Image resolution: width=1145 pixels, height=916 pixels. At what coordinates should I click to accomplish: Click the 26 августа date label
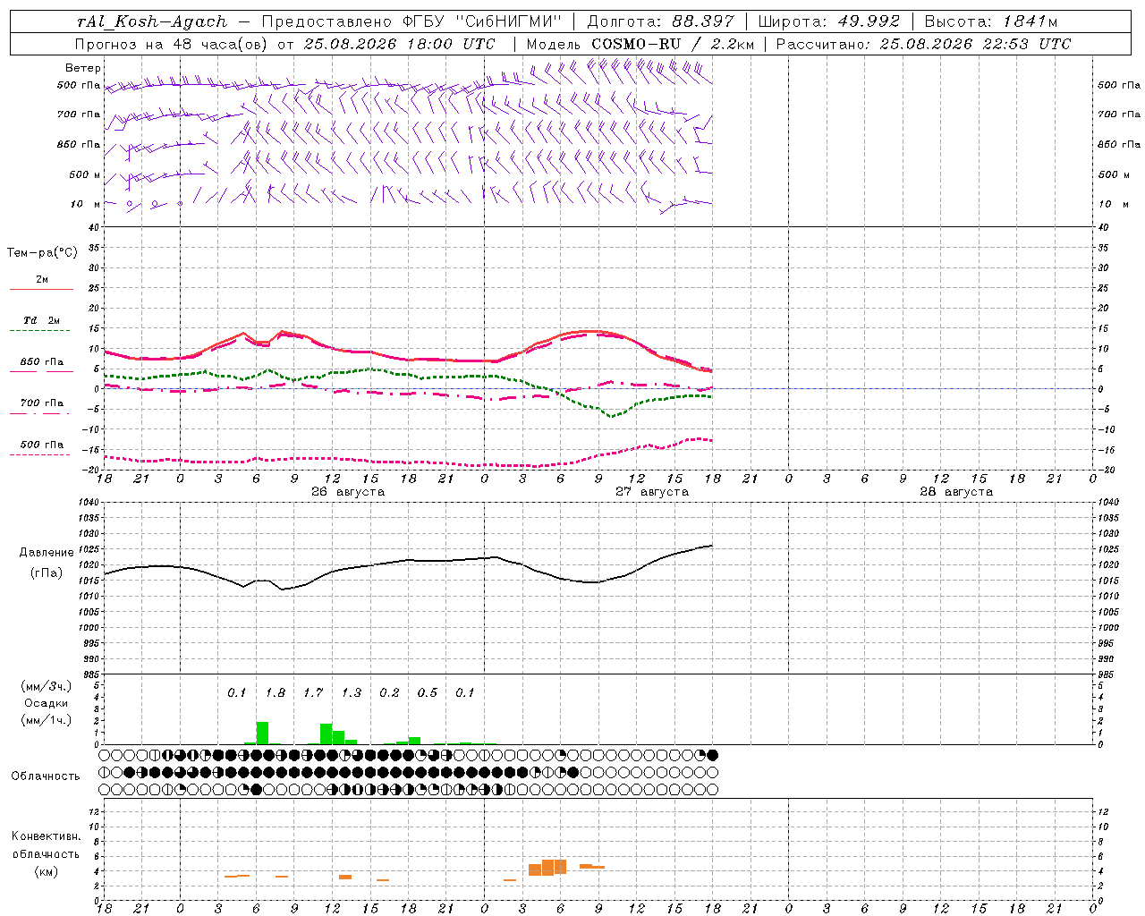[x=348, y=491]
